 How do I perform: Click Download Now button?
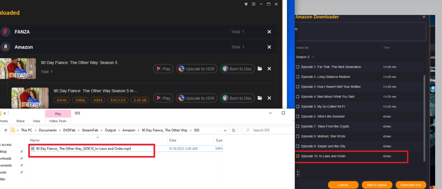coord(411,185)
